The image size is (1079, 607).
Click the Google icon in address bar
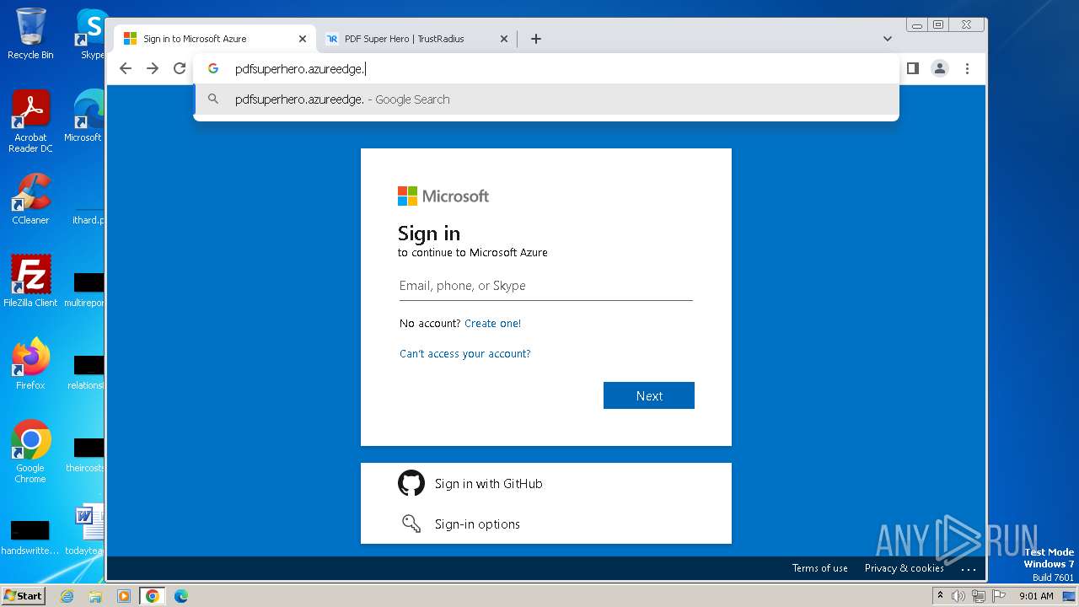point(213,68)
